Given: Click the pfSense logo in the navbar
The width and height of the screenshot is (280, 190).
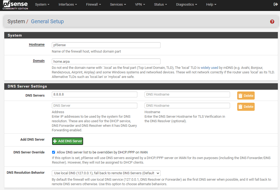Looking at the screenshot, I should pyautogui.click(x=15, y=5).
